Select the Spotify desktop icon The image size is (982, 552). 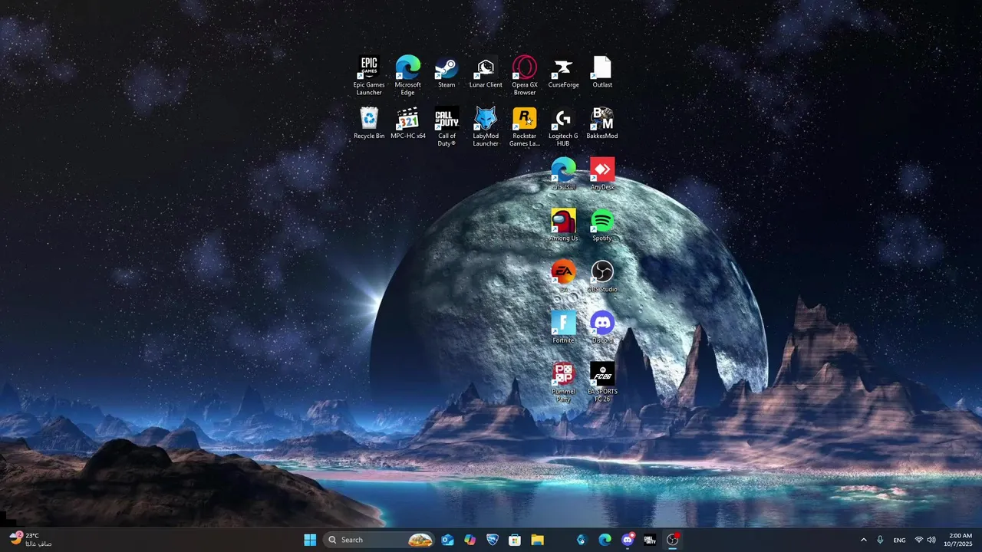602,225
